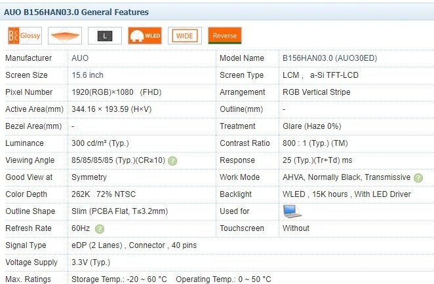Click the Manufacturer label
This screenshot has height=284, width=434.
(x=28, y=58)
